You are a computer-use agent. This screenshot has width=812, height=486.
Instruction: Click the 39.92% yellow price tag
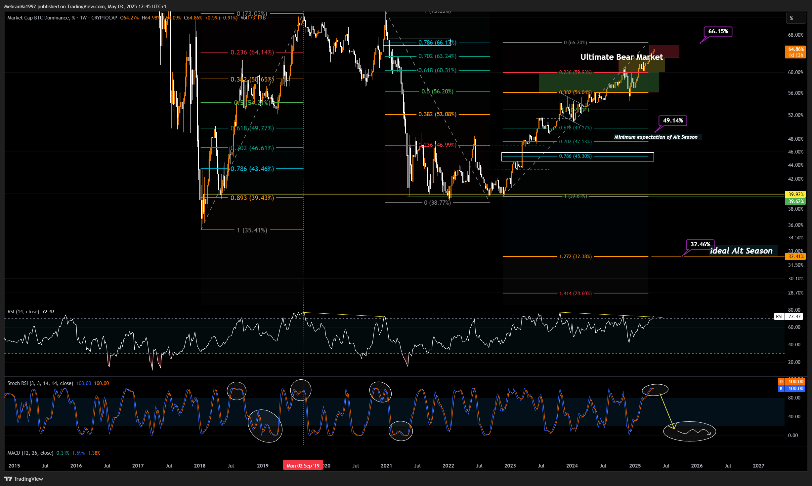pos(795,194)
